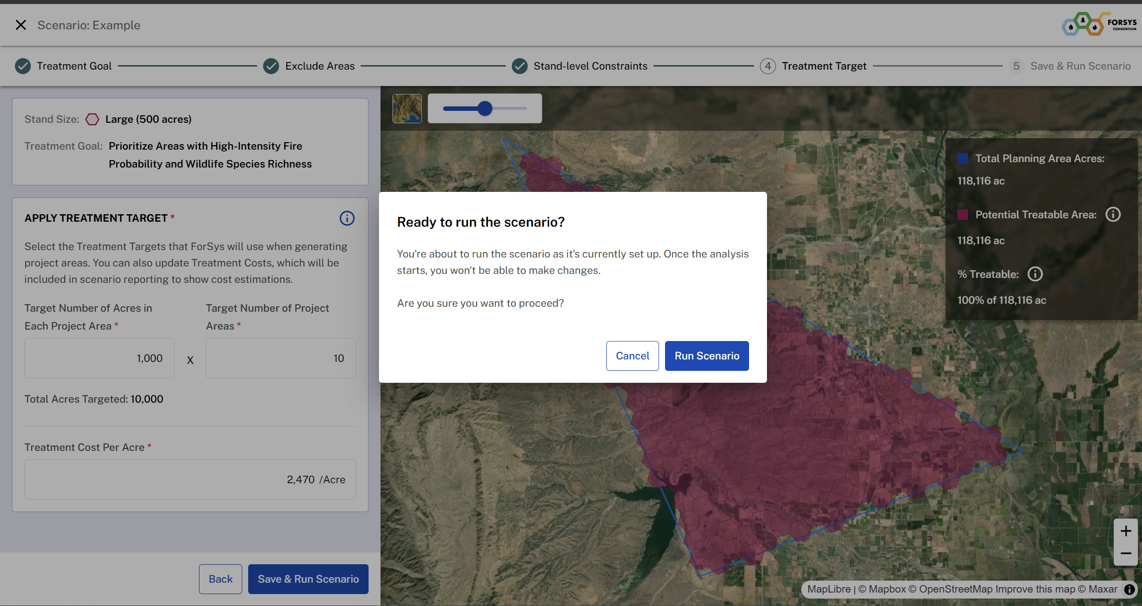Zoom in on the map

(1126, 531)
